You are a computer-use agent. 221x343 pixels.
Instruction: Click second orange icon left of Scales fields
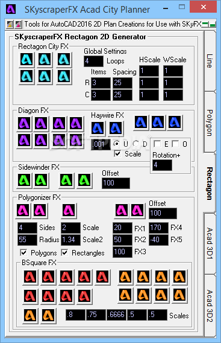click(48, 316)
